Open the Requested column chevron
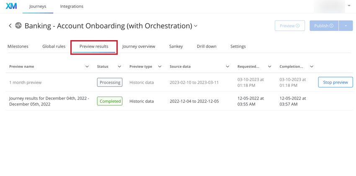The height and width of the screenshot is (176, 356). pyautogui.click(x=269, y=66)
